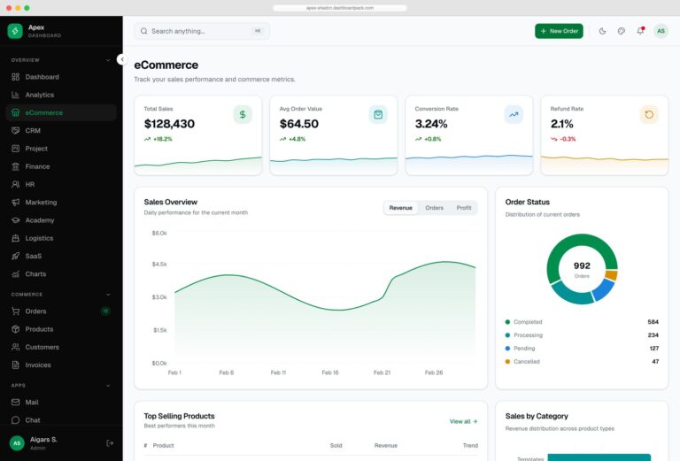
Task: Collapse the Commerce section
Action: click(108, 295)
